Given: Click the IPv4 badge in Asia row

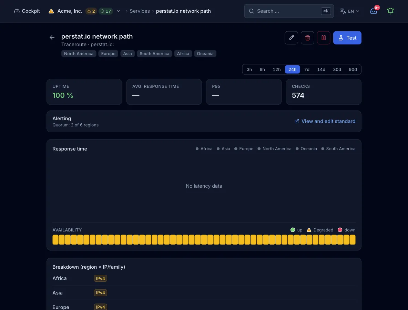Looking at the screenshot, I should pyautogui.click(x=100, y=293).
